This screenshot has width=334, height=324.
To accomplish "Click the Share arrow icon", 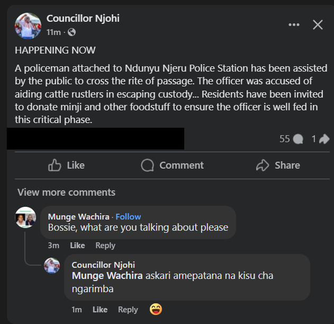I will 263,165.
